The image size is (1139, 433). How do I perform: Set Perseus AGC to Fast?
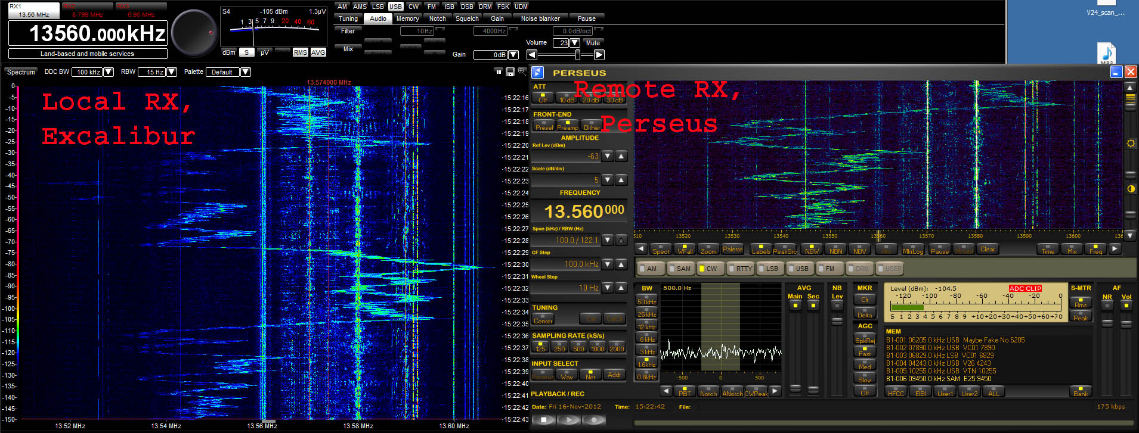point(865,351)
